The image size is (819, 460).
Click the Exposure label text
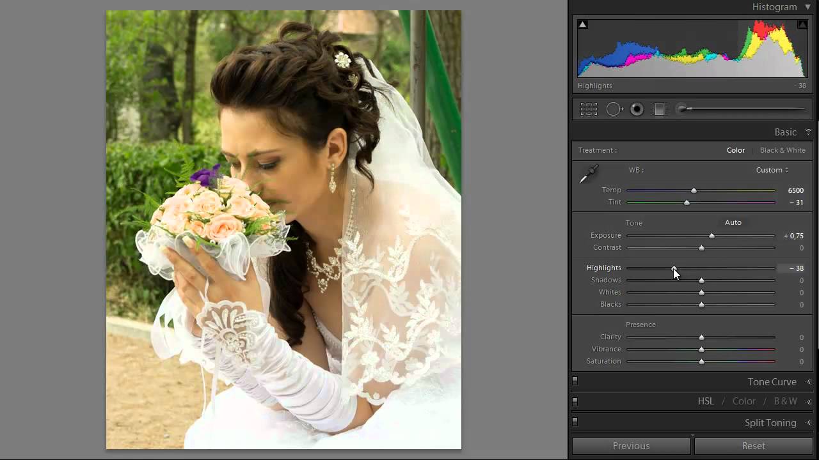tap(606, 236)
